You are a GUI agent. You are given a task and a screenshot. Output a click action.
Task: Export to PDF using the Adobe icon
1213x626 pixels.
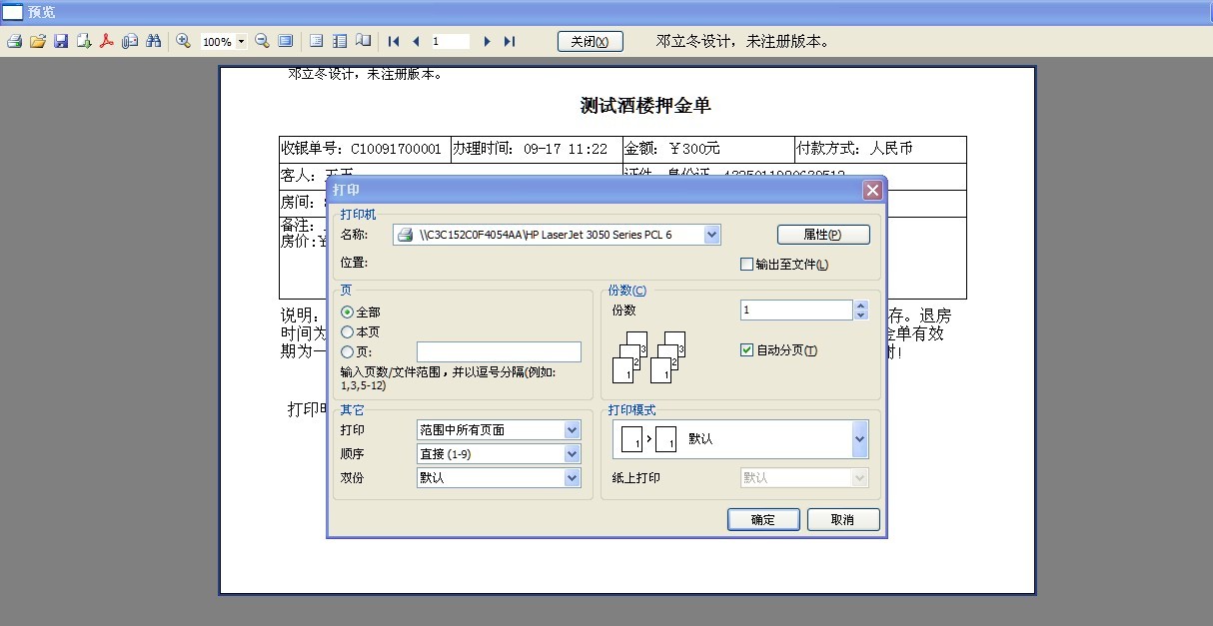tap(106, 41)
